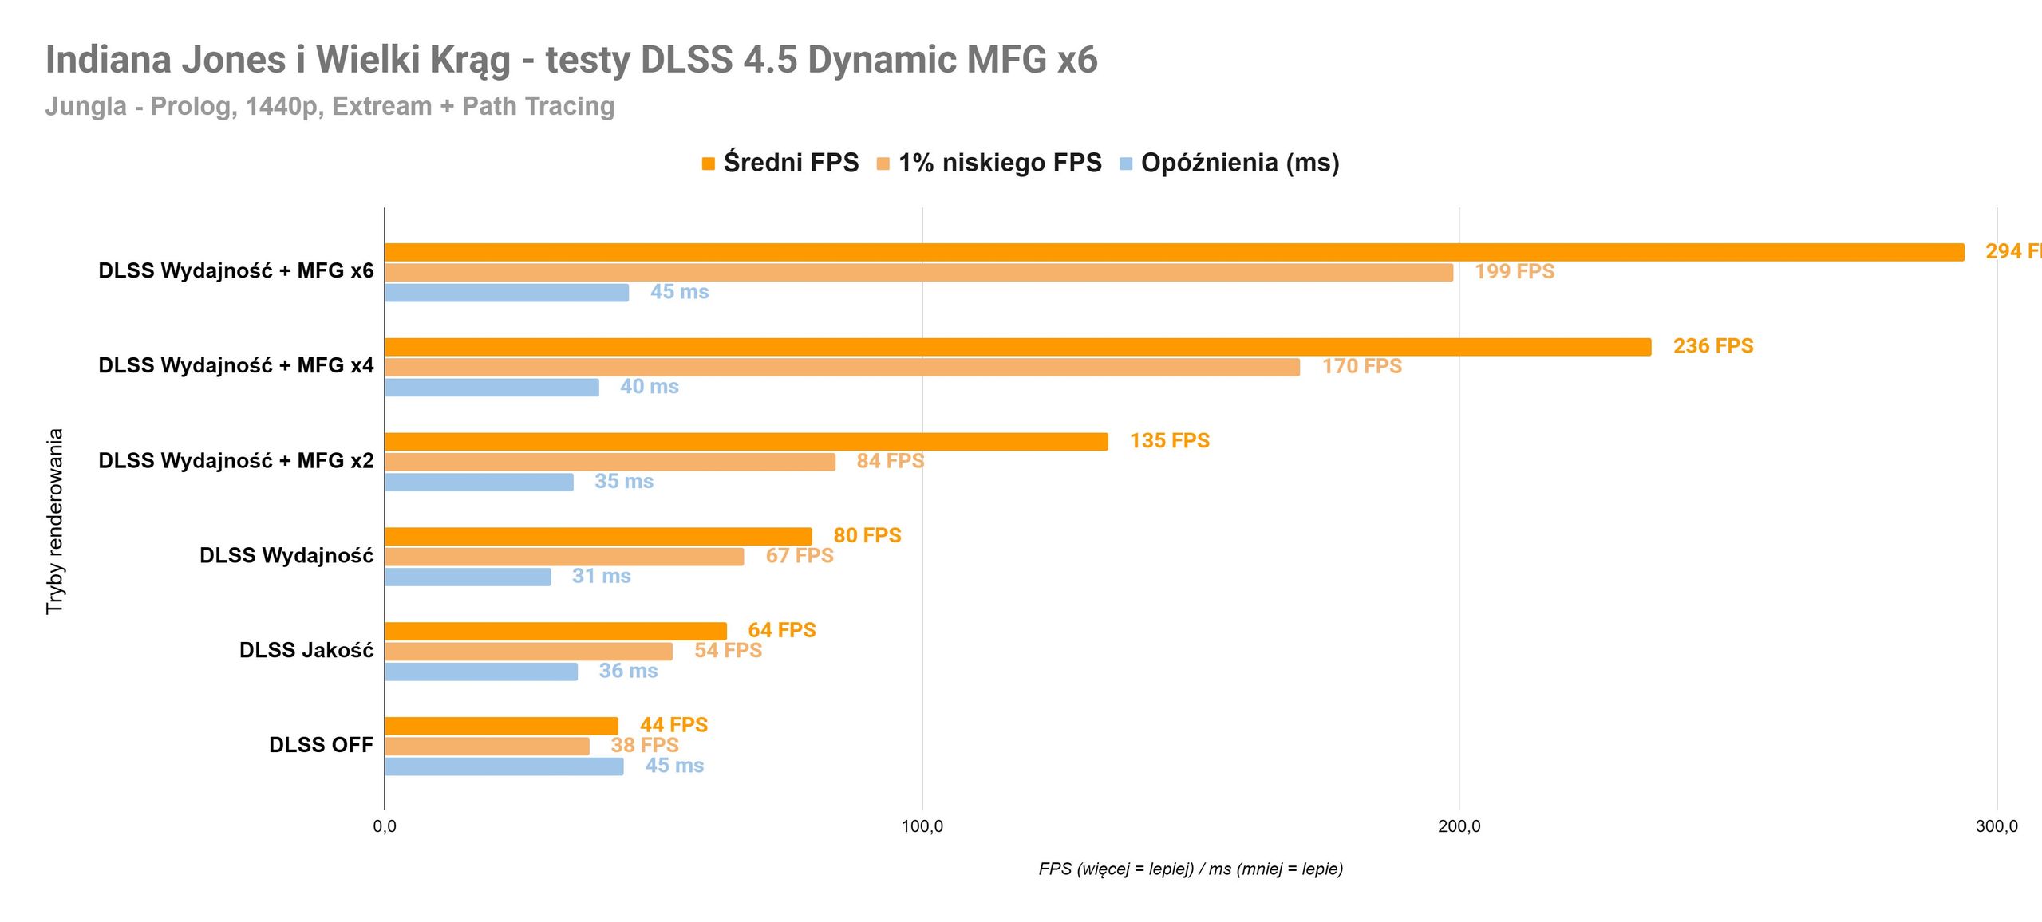Click the DLSS OFF latency bar
The image size is (2042, 922).
pos(504,767)
